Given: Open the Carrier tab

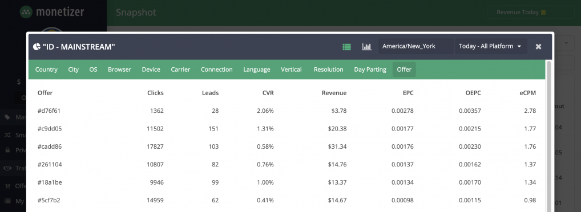Looking at the screenshot, I should click(x=180, y=70).
